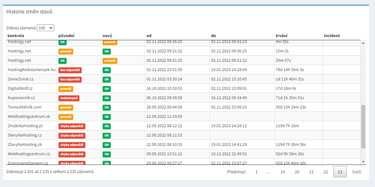Click the HostingKedvezmenyek.hu check name
This screenshot has height=187, width=375.
coord(32,70)
